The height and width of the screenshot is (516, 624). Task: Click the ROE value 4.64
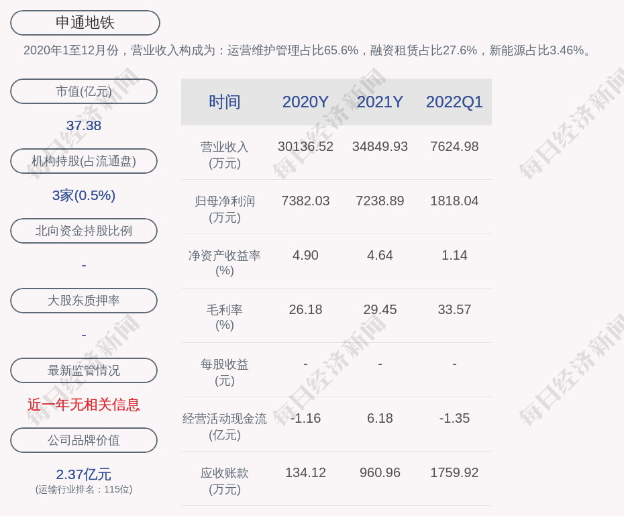380,255
